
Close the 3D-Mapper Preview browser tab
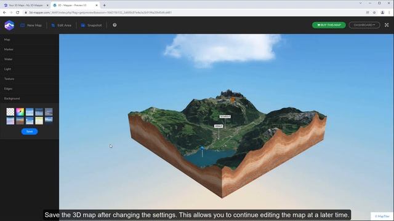click(x=97, y=6)
